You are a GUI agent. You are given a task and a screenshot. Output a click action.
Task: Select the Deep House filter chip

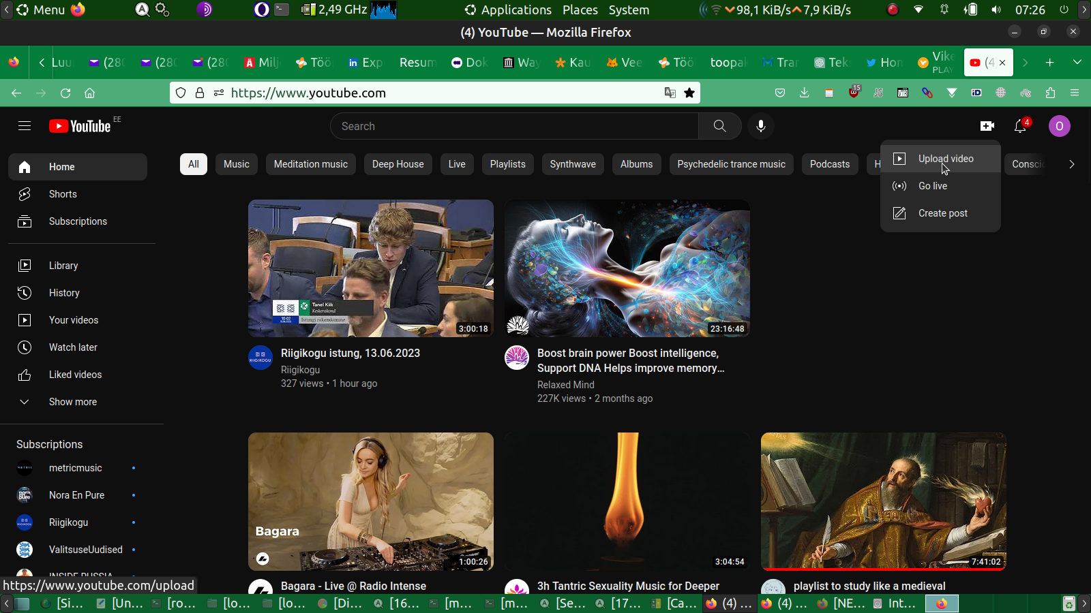pos(398,164)
